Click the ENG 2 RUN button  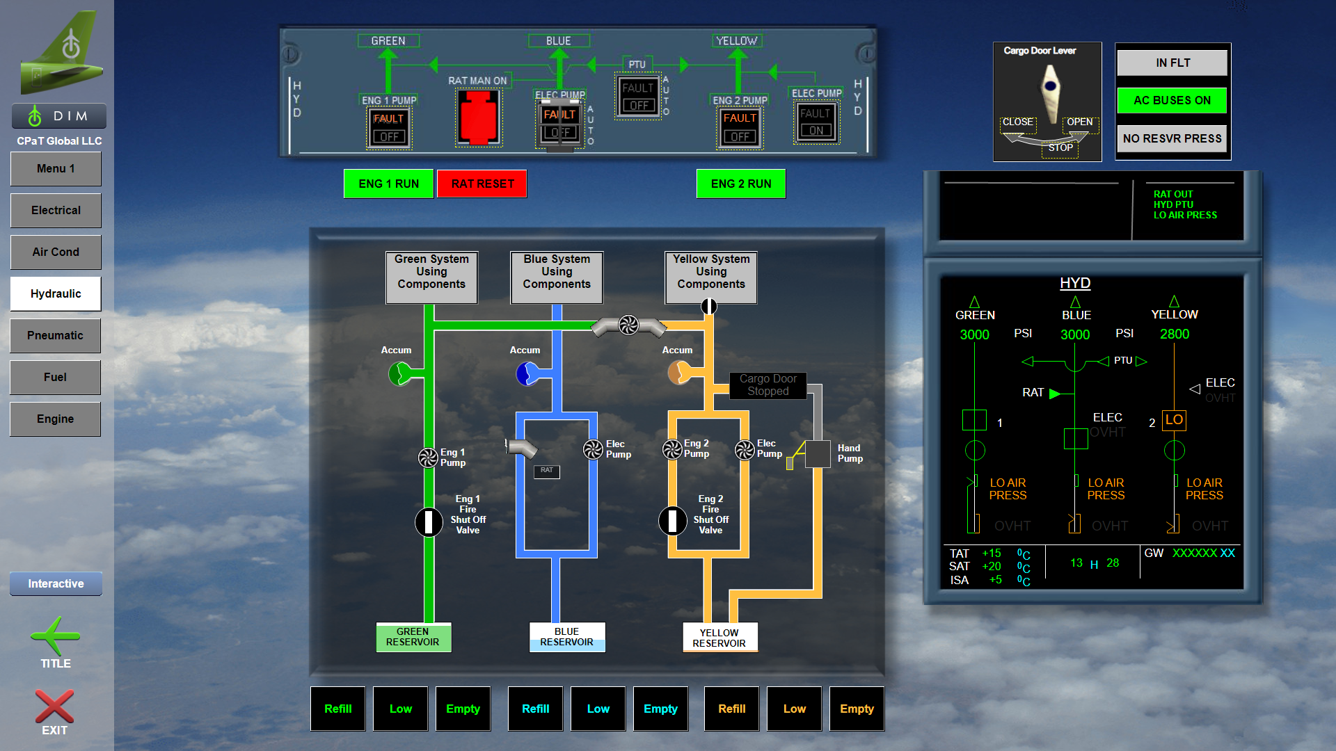tap(740, 184)
